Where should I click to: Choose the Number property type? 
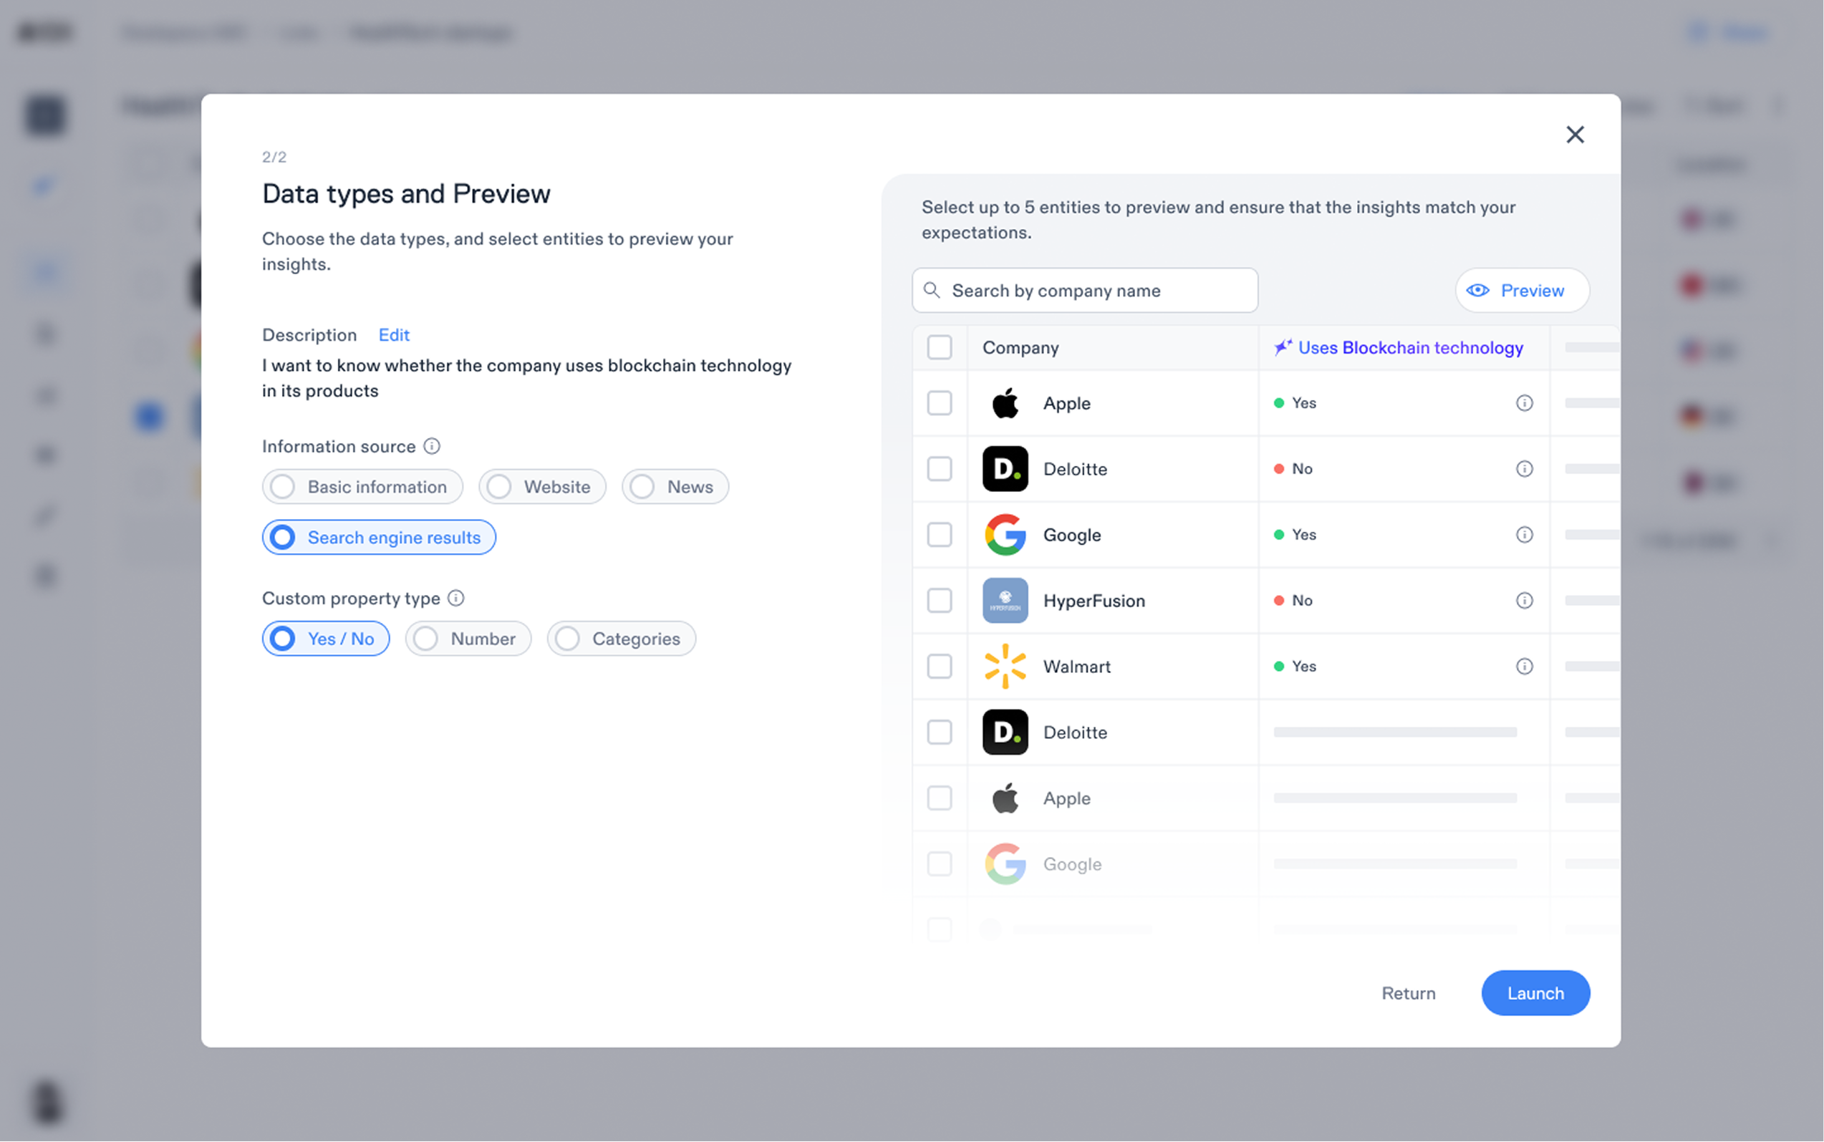468,638
